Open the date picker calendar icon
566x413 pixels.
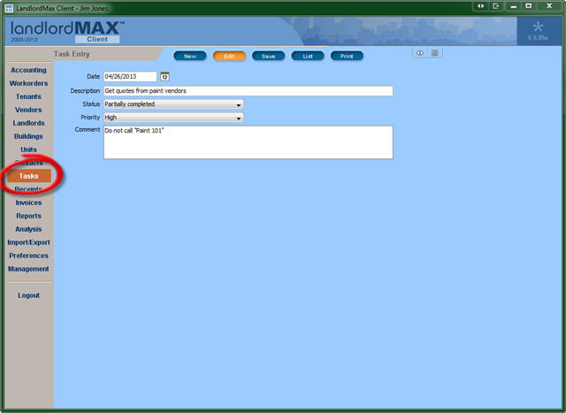[164, 77]
